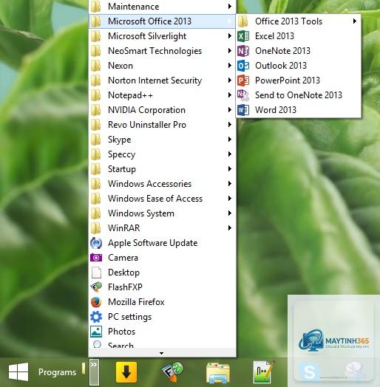Click the Search magnifier icon
Screen dimensions: 380x387
pyautogui.click(x=97, y=344)
